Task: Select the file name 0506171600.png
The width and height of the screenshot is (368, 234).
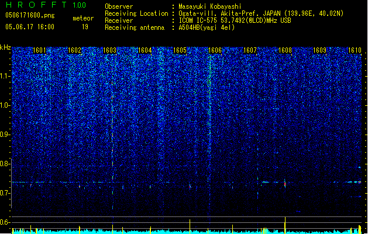Action: [30, 15]
